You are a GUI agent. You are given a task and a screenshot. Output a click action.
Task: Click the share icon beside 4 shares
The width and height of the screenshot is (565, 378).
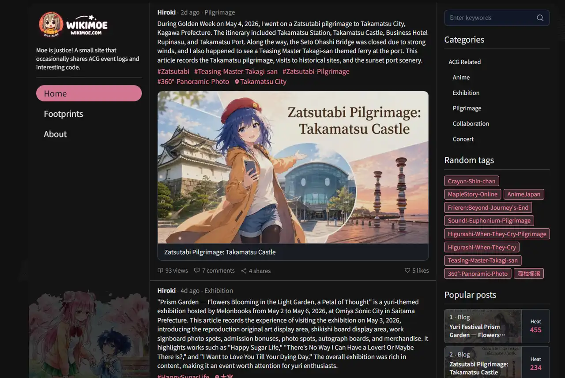[244, 271]
